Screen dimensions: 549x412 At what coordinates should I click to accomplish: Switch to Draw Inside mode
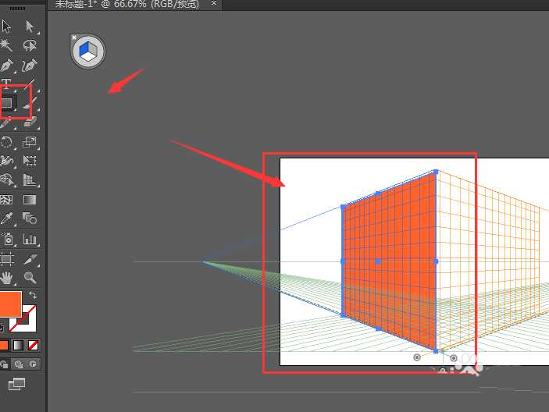(33, 364)
